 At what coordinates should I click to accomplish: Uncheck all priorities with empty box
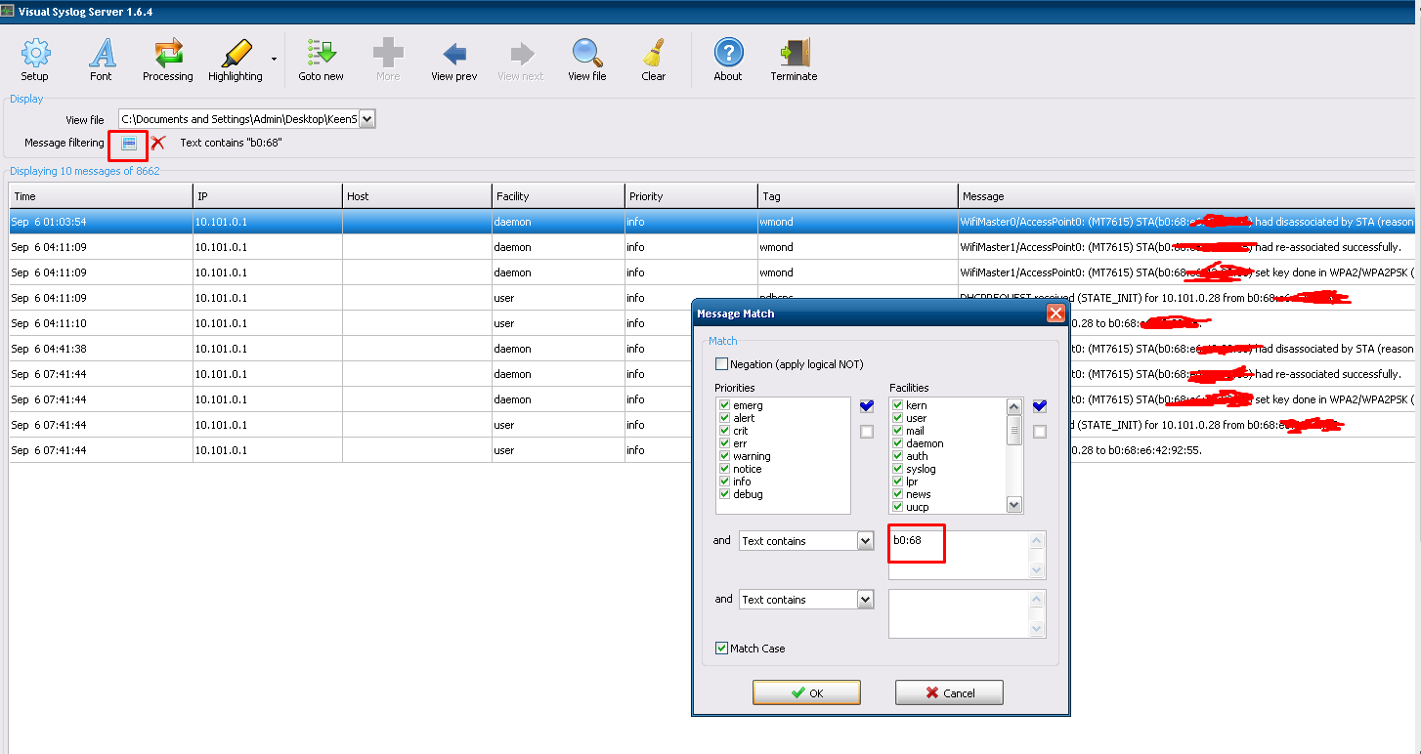click(866, 432)
